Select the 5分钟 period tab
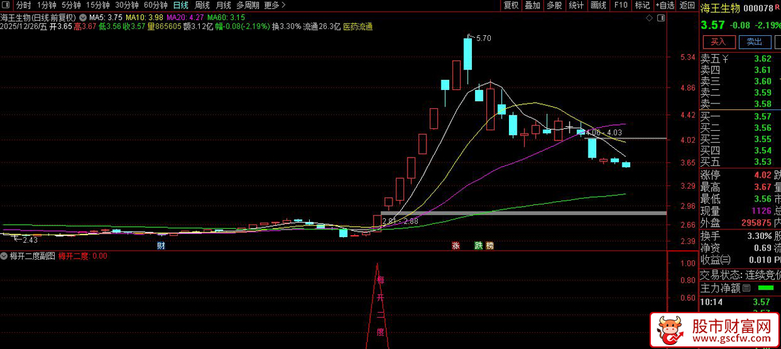Screen dimensions: 781x349 tap(72, 5)
